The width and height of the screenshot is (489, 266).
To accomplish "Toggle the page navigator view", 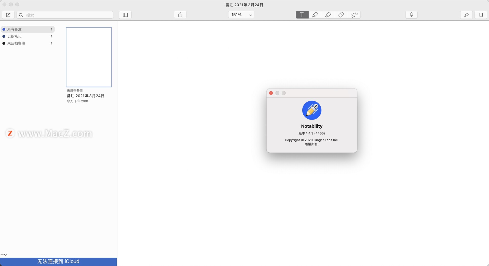I will coord(481,15).
